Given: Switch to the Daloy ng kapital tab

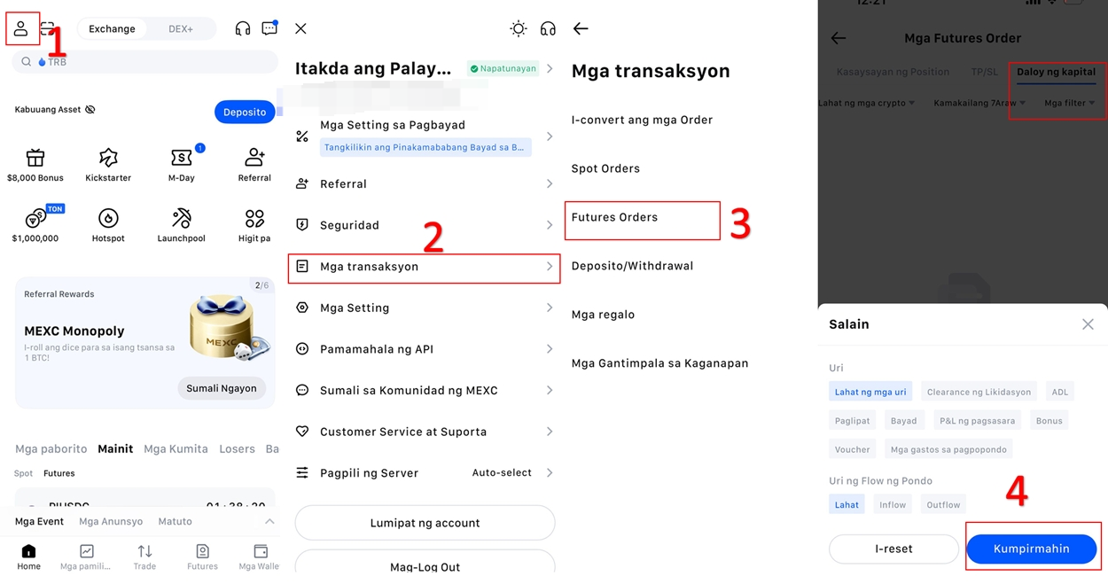Looking at the screenshot, I should pyautogui.click(x=1056, y=72).
